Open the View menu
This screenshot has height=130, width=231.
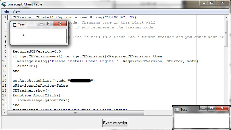(16, 11)
